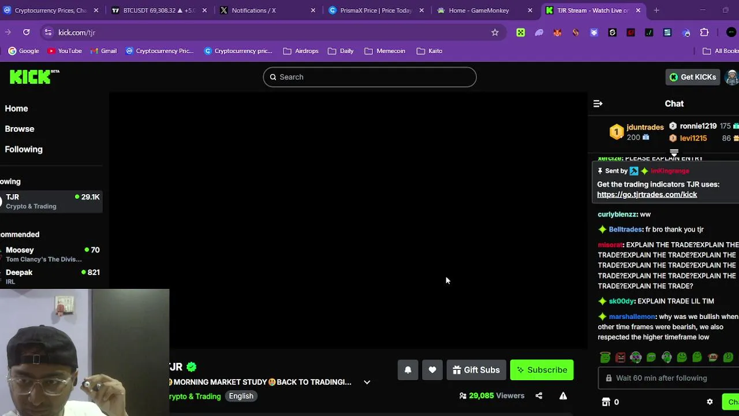Image resolution: width=739 pixels, height=416 pixels.
Task: Open the MetaMask fox extension
Action: [557, 33]
